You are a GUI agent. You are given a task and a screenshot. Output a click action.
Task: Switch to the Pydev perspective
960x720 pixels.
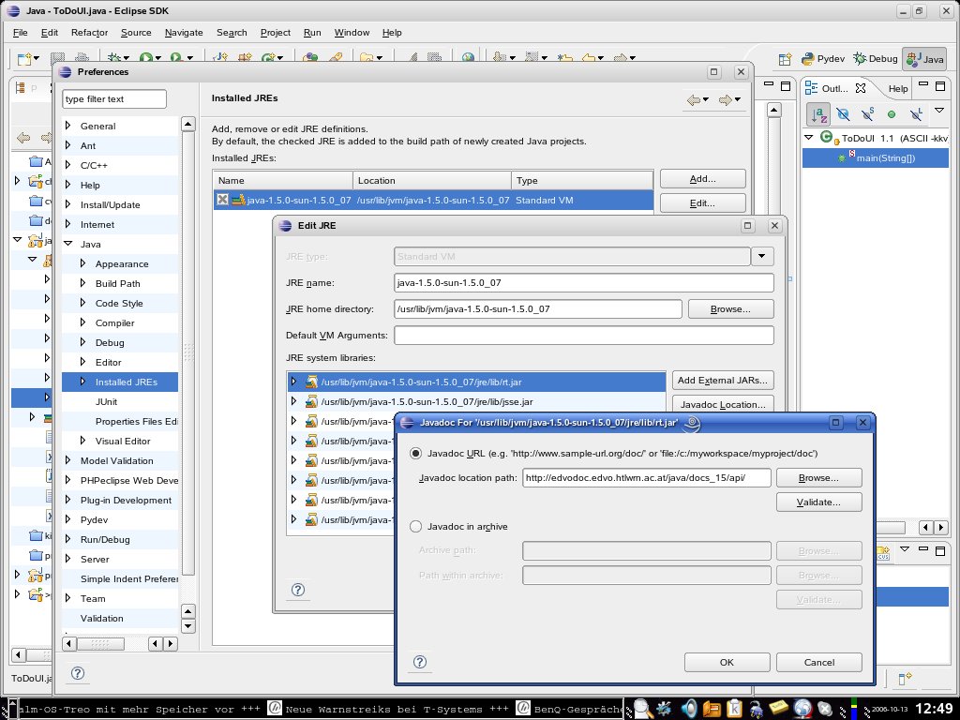coord(821,58)
